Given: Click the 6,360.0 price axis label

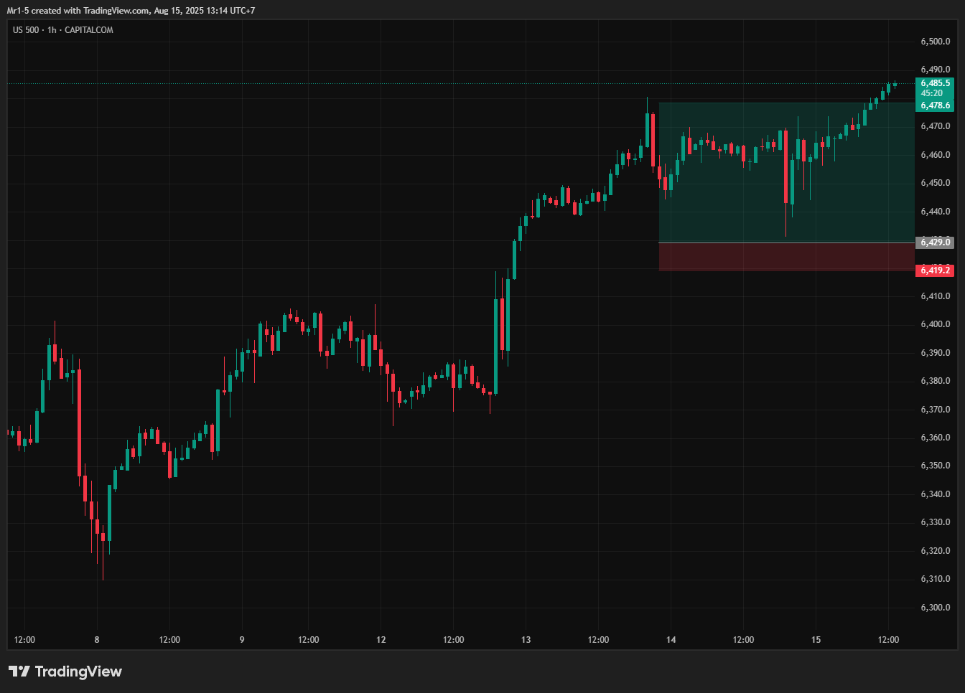Looking at the screenshot, I should [935, 438].
